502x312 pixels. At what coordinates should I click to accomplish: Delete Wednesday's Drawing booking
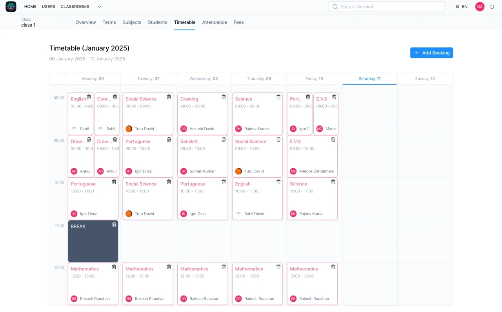click(224, 97)
